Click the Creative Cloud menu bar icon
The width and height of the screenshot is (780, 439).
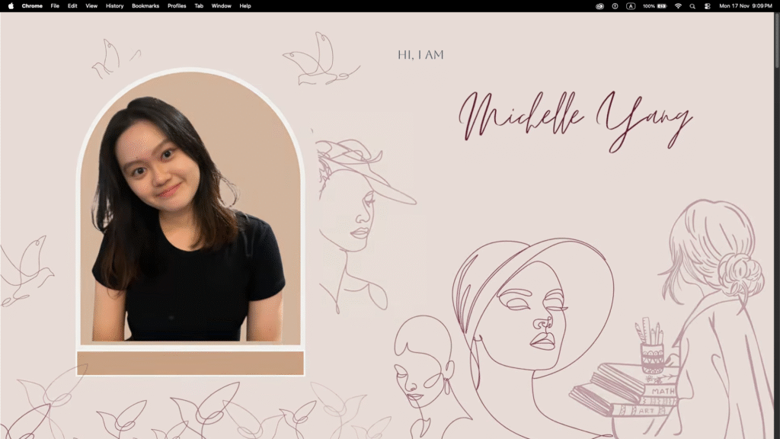click(599, 5)
